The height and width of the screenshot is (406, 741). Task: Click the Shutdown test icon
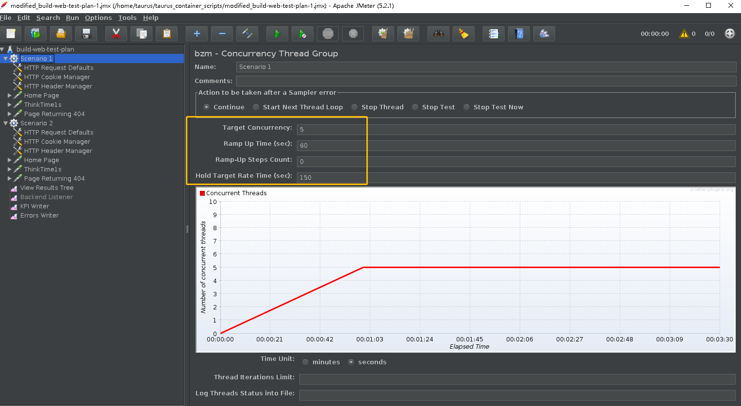pos(353,34)
